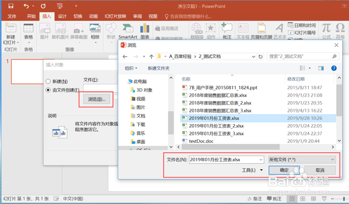
Task: Refresh the folder in browse dialog
Action: coord(260,57)
